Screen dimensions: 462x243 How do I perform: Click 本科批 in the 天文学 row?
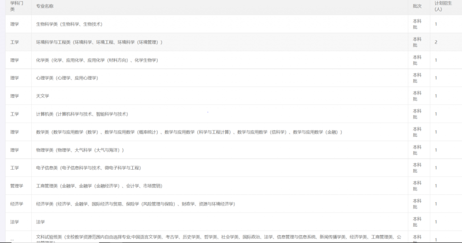[417, 96]
